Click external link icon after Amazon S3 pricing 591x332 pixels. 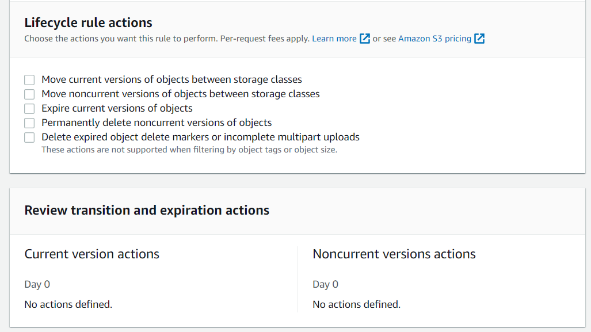pos(479,39)
